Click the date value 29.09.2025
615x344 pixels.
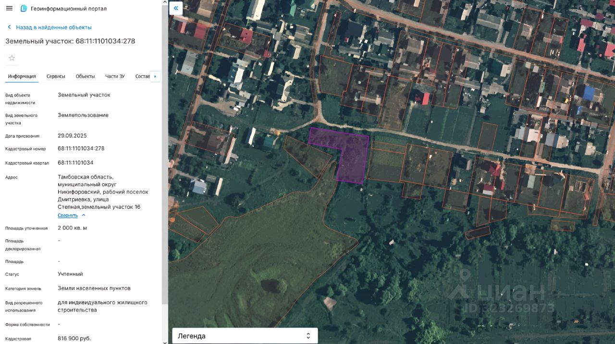tap(72, 136)
